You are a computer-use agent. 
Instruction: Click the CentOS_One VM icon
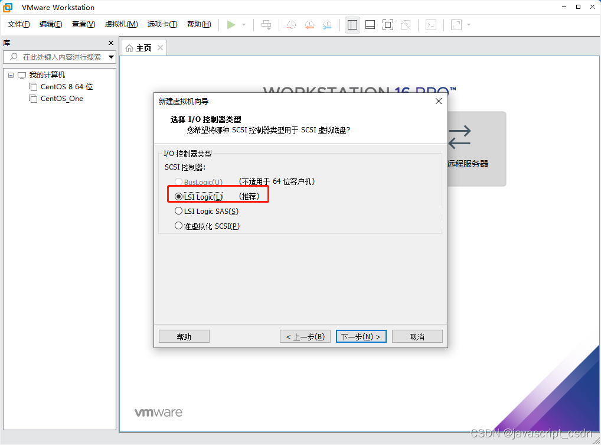[x=33, y=99]
